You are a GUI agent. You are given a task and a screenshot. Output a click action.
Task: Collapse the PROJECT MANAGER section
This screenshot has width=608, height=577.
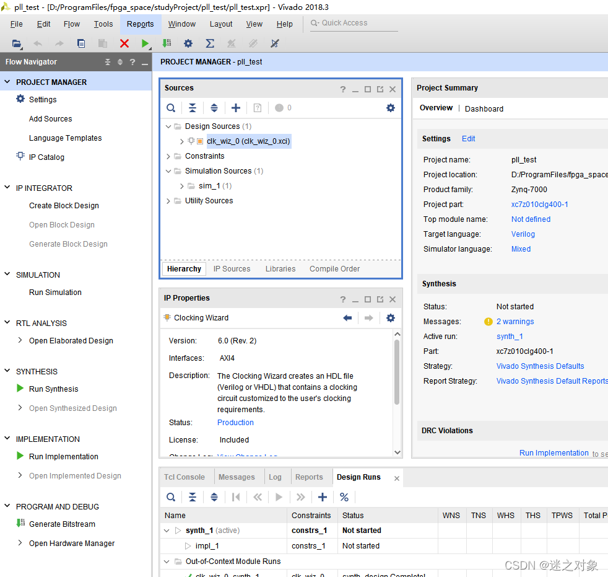click(7, 82)
